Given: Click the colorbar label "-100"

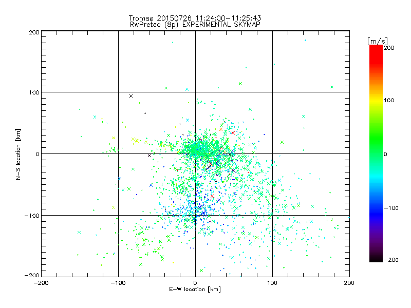Looking at the screenshot, I should coord(391,208).
